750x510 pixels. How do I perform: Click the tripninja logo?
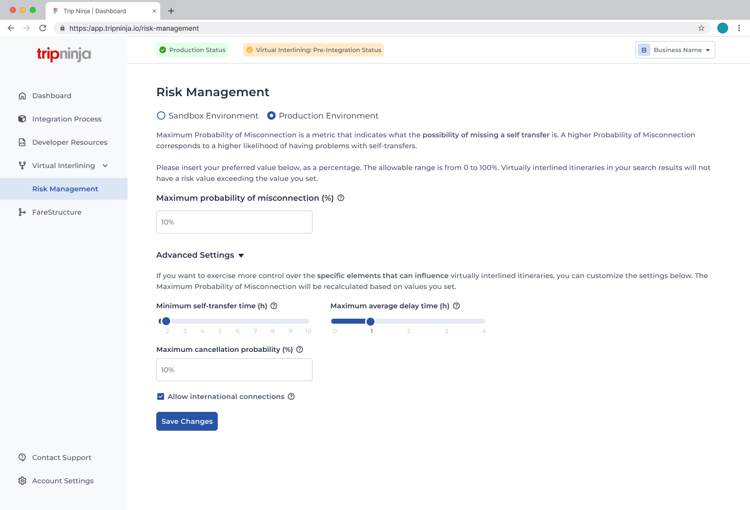[x=63, y=55]
